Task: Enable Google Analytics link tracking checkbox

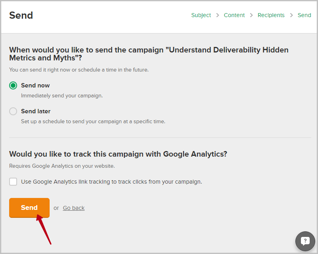Action: pyautogui.click(x=13, y=182)
